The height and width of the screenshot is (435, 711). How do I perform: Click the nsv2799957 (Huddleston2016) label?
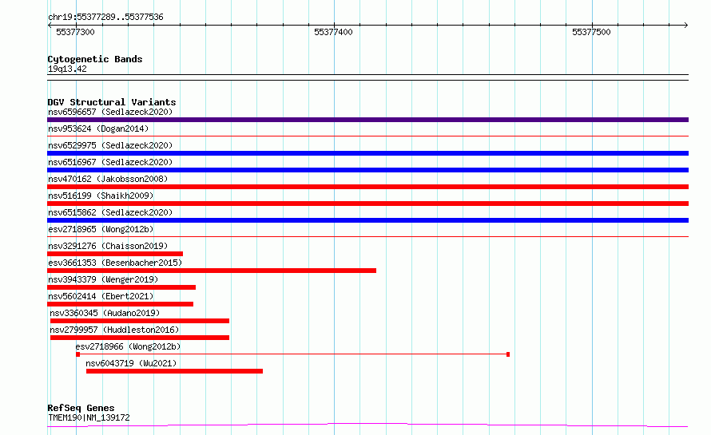114,330
